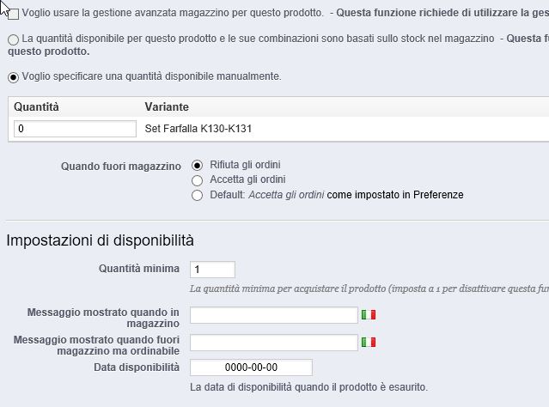Enable advanced warehouse management checkbox

coord(13,14)
